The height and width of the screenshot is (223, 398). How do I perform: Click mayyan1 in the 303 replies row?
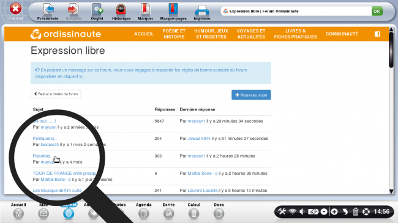[x=196, y=156]
